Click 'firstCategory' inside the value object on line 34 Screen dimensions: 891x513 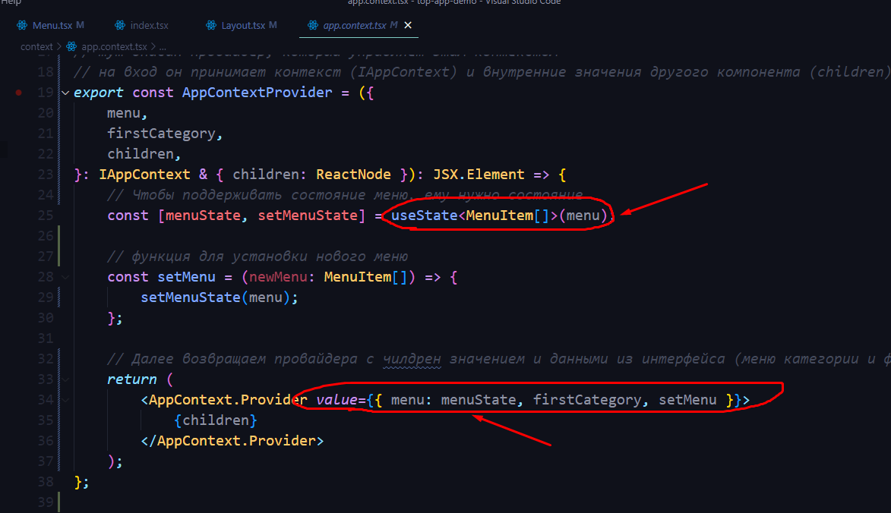coord(587,399)
